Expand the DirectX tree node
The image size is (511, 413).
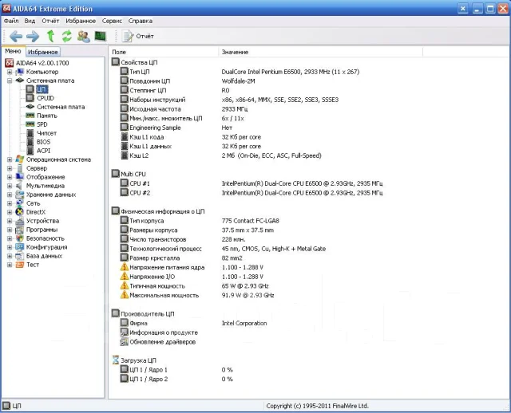point(10,212)
